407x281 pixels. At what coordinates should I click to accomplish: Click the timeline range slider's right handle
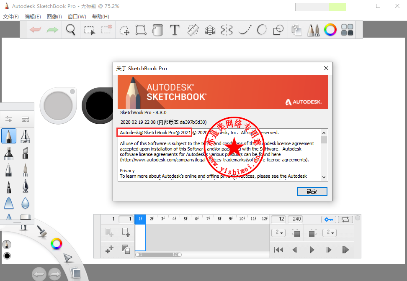[180, 255]
